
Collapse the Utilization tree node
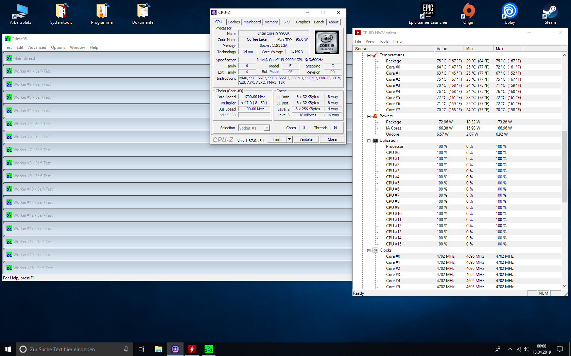369,140
